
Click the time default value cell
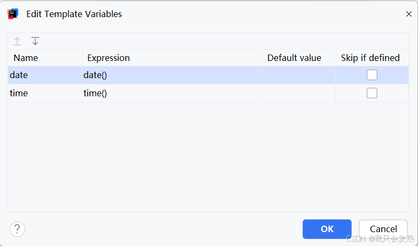[298, 93]
